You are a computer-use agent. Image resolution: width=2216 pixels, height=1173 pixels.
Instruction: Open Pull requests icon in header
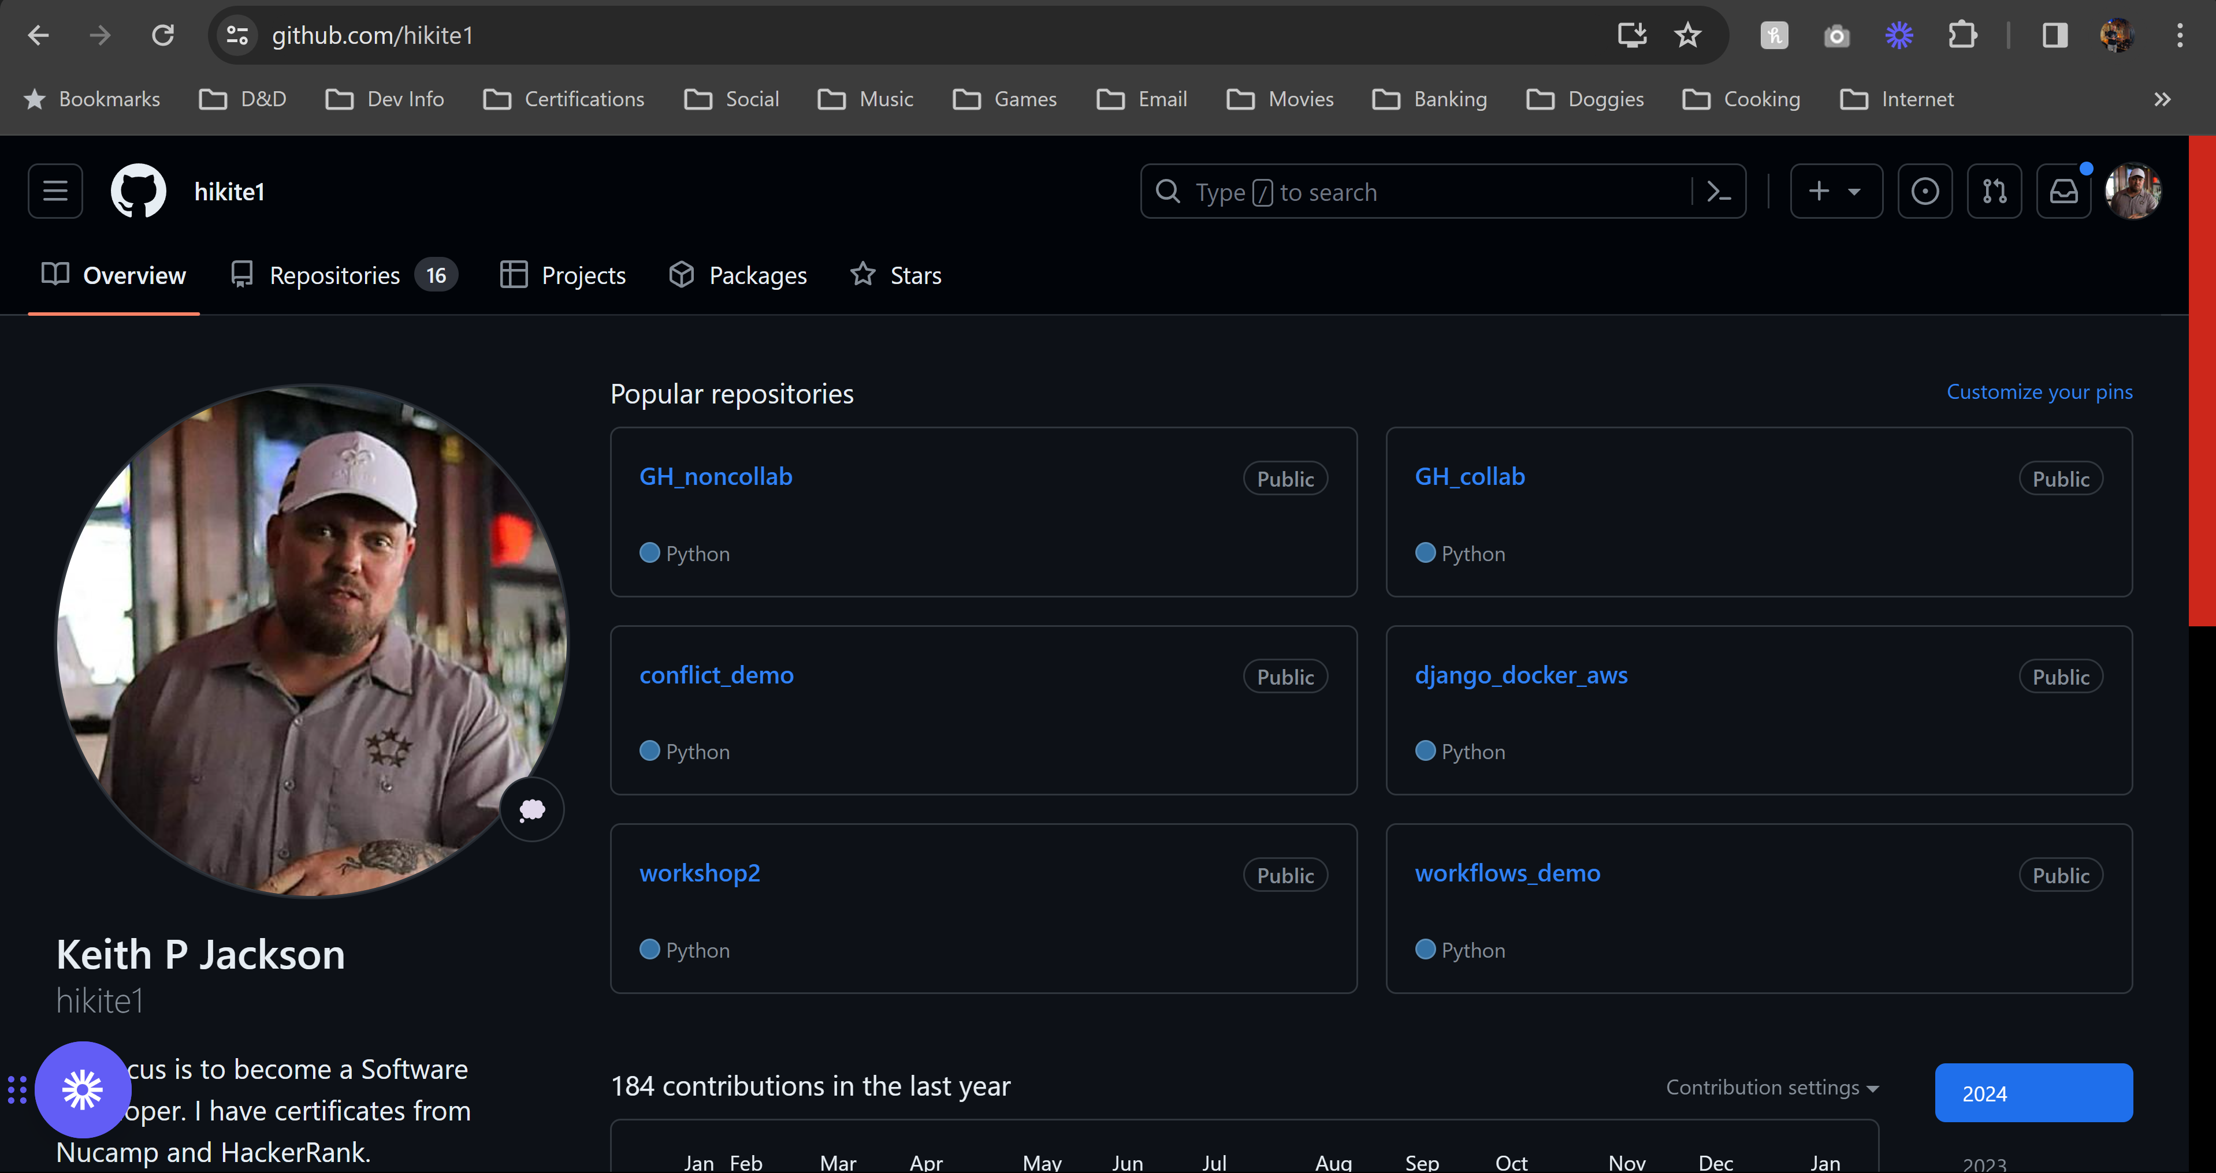point(1994,190)
